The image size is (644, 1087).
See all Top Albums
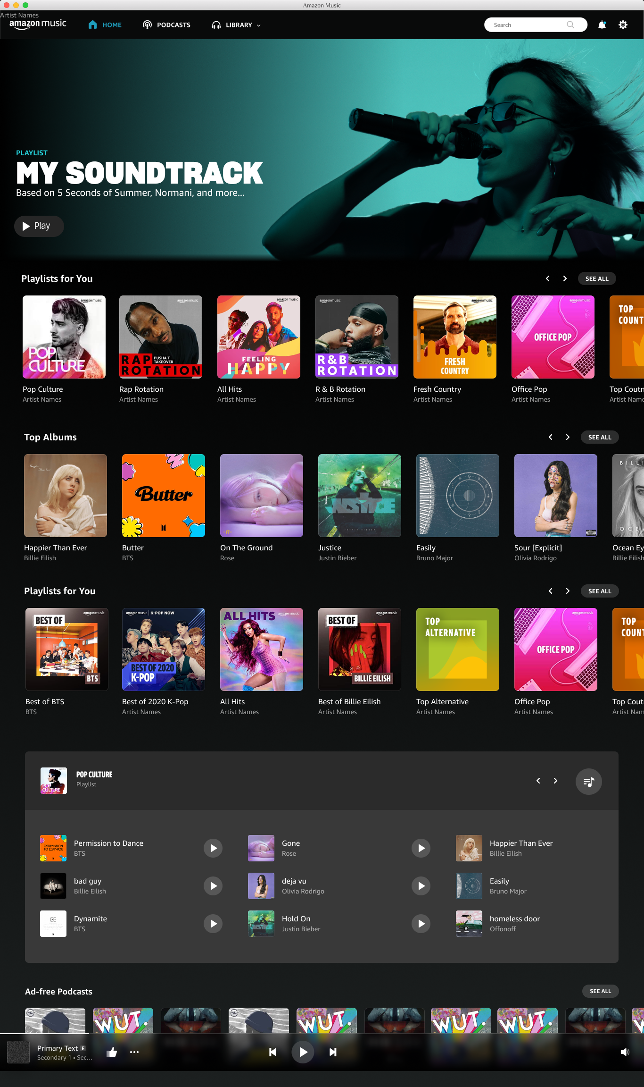coord(600,437)
